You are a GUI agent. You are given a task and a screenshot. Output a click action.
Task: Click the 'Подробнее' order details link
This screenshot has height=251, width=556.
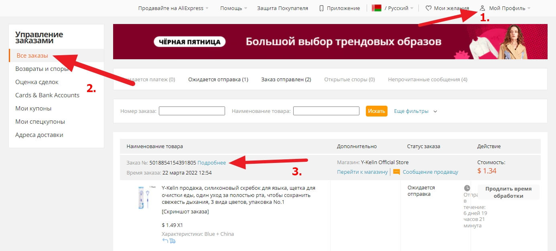click(211, 163)
